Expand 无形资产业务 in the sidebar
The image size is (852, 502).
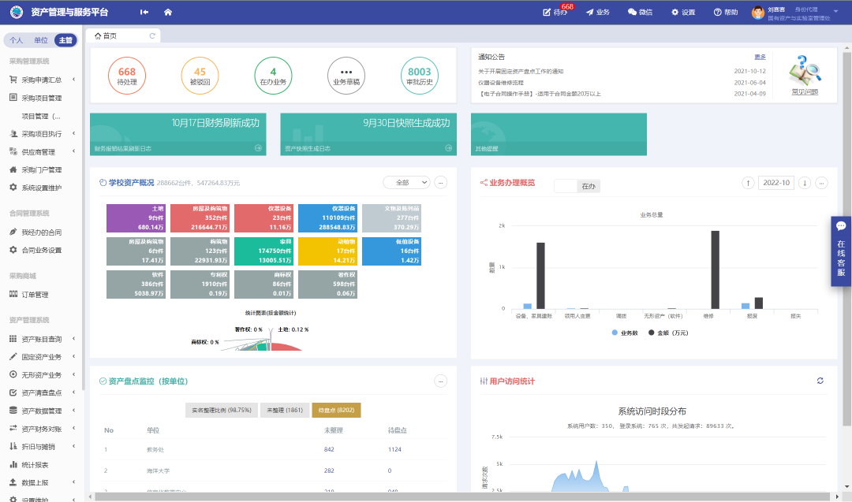(41, 375)
